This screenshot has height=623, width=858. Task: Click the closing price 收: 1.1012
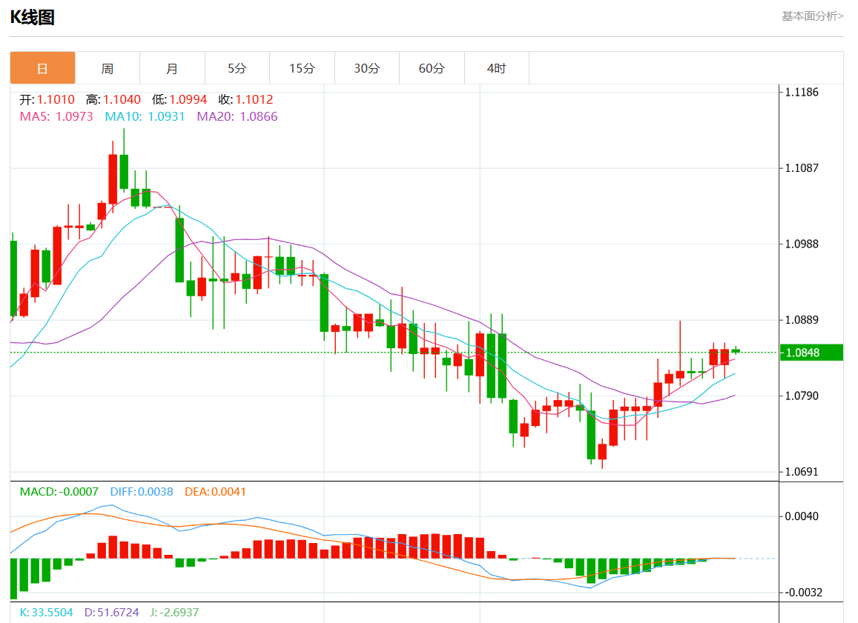[245, 99]
